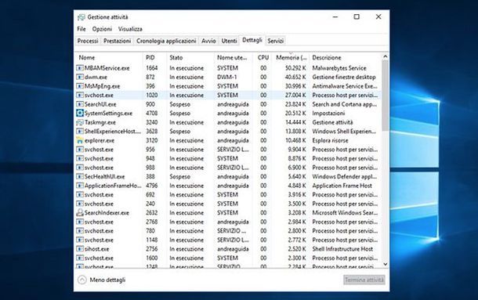The height and width of the screenshot is (300, 478).
Task: Select the 'Gestione finestre desktop' description
Action: (x=344, y=77)
